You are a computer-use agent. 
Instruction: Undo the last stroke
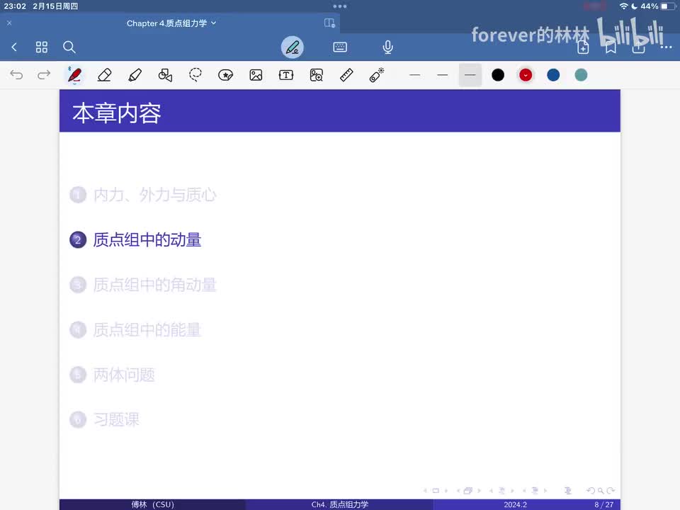[x=16, y=75]
